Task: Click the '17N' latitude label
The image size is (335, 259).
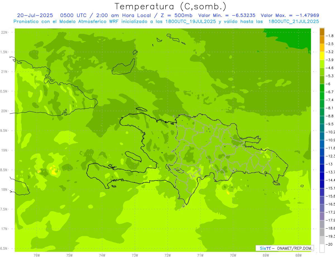Action: (x=4, y=229)
